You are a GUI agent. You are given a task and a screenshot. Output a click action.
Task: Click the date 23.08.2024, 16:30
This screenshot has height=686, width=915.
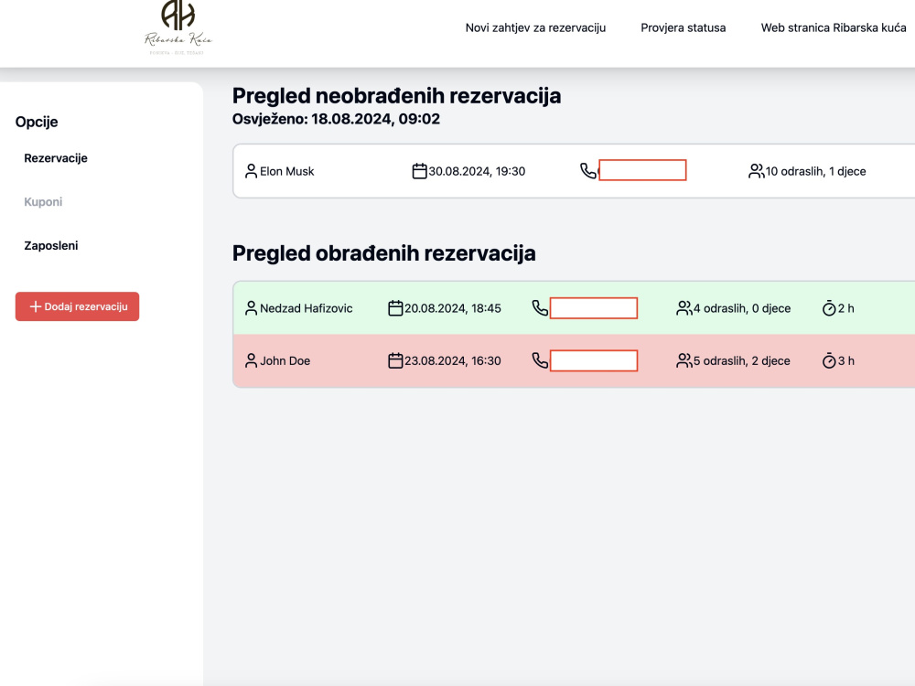click(x=452, y=360)
